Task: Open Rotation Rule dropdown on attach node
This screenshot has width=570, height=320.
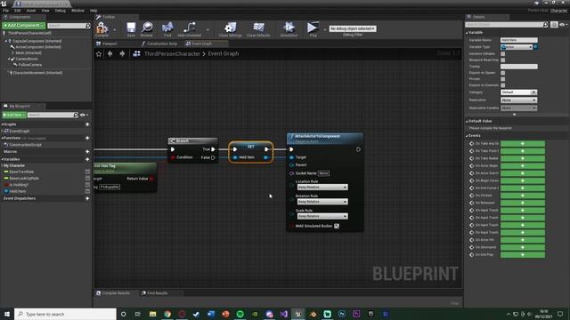Action: (322, 202)
